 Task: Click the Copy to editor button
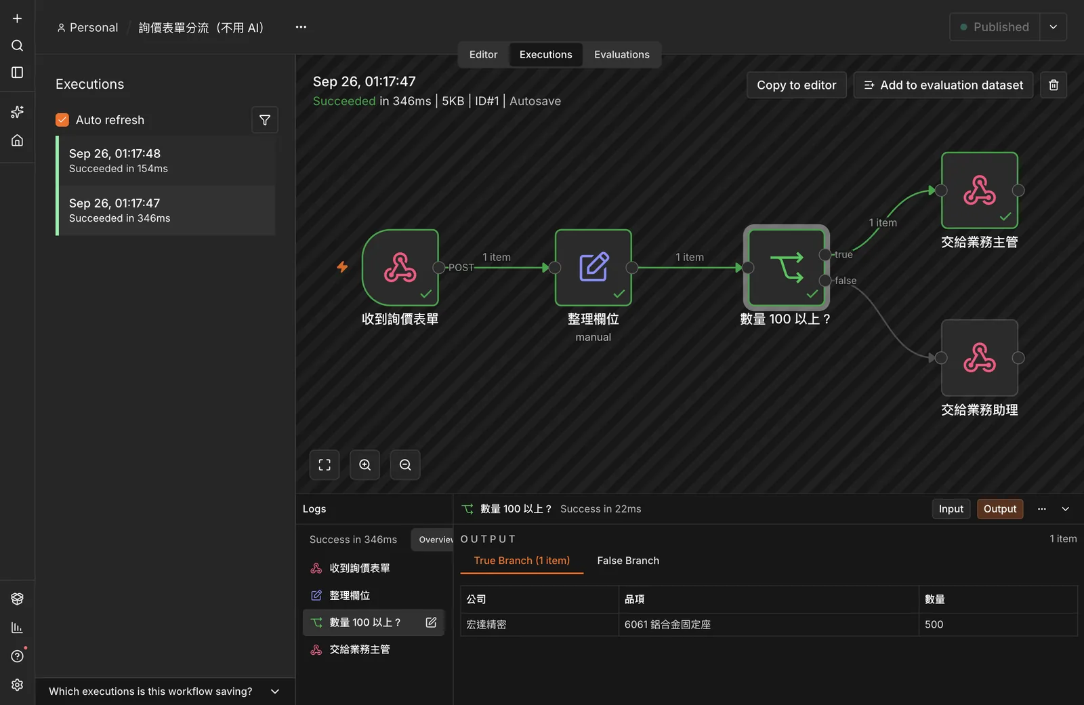point(797,85)
